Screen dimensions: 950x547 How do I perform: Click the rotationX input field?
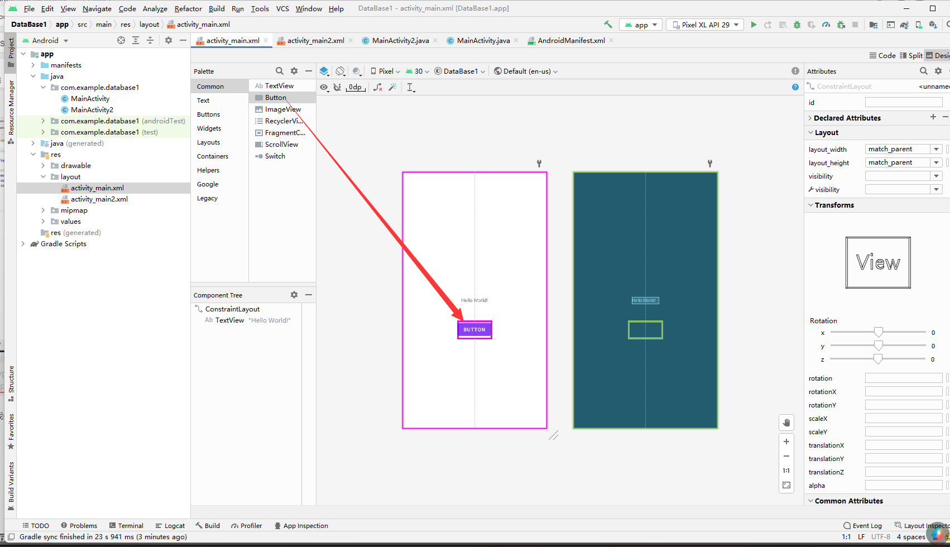(x=903, y=391)
